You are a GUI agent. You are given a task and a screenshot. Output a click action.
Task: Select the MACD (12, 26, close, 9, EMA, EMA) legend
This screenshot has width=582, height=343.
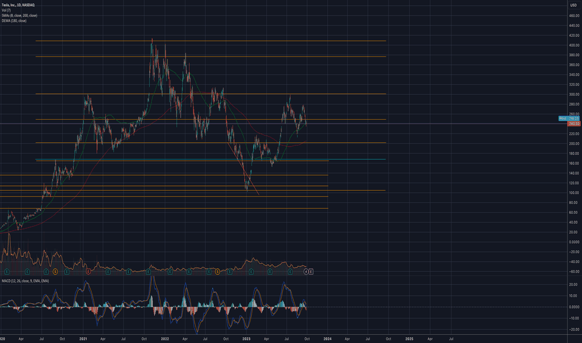[x=25, y=281]
